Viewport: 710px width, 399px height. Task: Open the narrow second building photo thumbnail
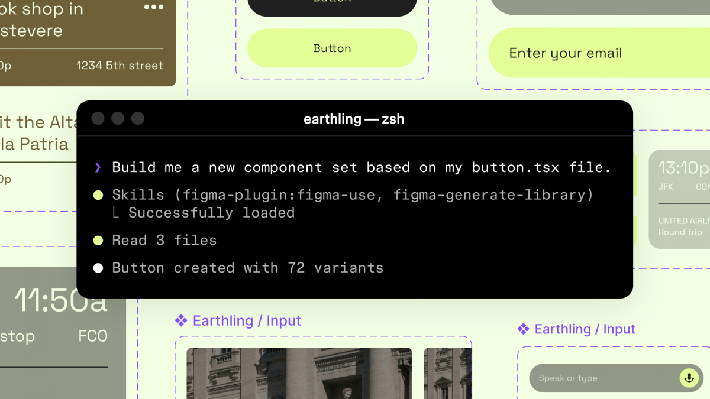tap(448, 373)
